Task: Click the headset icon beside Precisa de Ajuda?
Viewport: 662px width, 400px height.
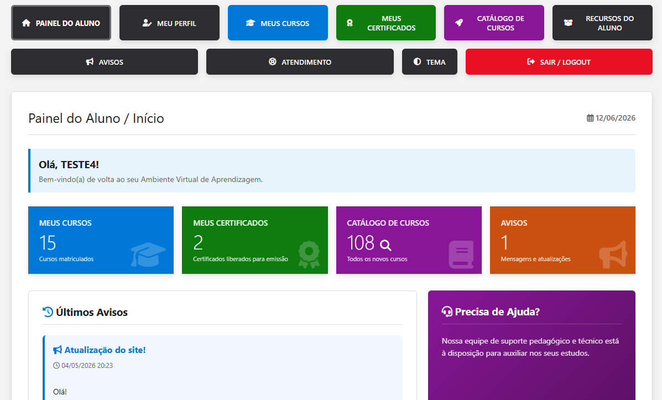Action: tap(447, 311)
